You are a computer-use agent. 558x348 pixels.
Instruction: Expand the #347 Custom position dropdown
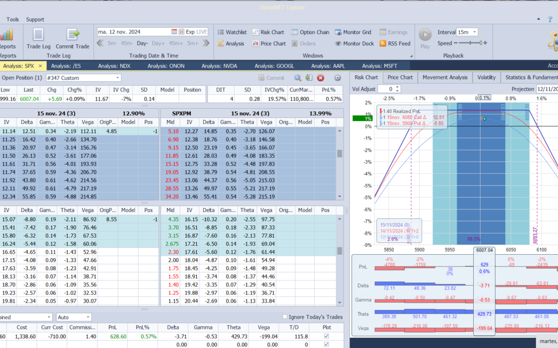point(117,78)
